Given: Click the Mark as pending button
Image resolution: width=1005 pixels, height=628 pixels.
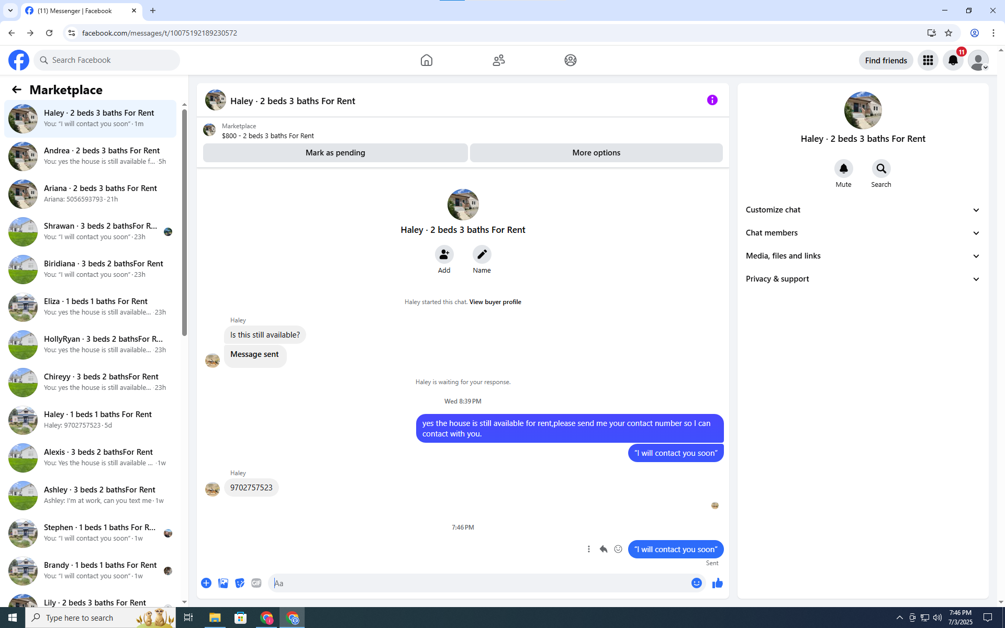Looking at the screenshot, I should pyautogui.click(x=335, y=153).
